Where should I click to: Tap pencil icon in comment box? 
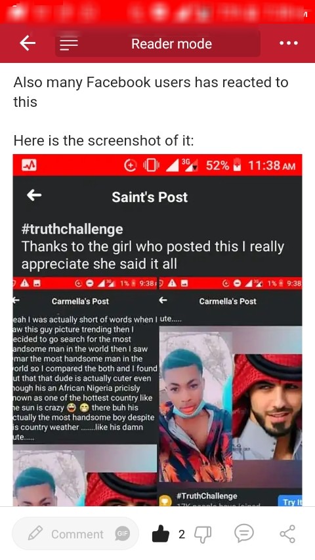pyautogui.click(x=35, y=534)
